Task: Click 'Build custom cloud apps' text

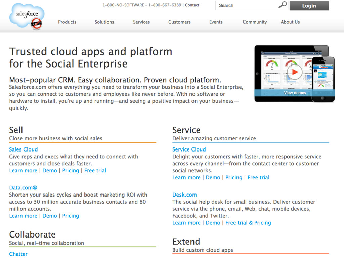Action: (203, 250)
